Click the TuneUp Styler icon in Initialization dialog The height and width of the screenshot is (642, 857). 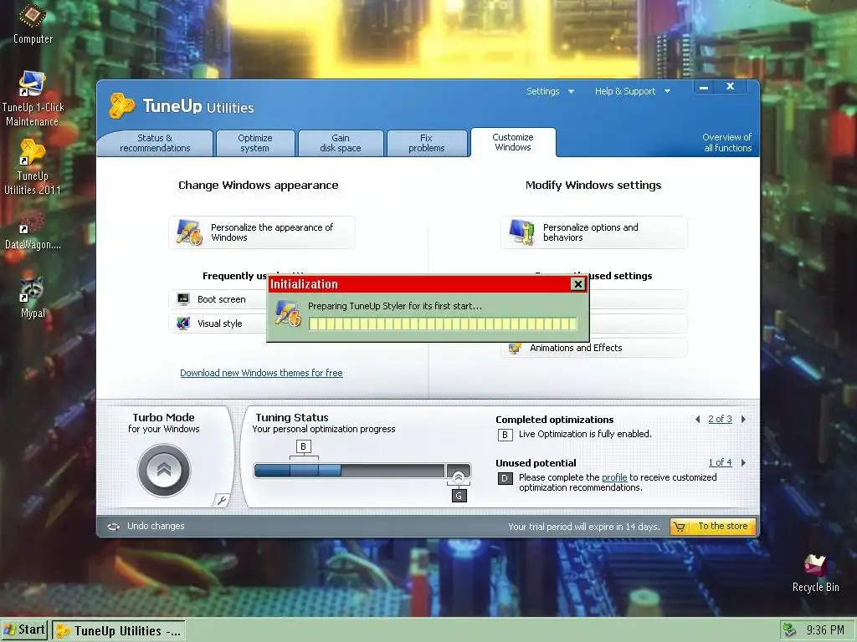[x=288, y=314]
